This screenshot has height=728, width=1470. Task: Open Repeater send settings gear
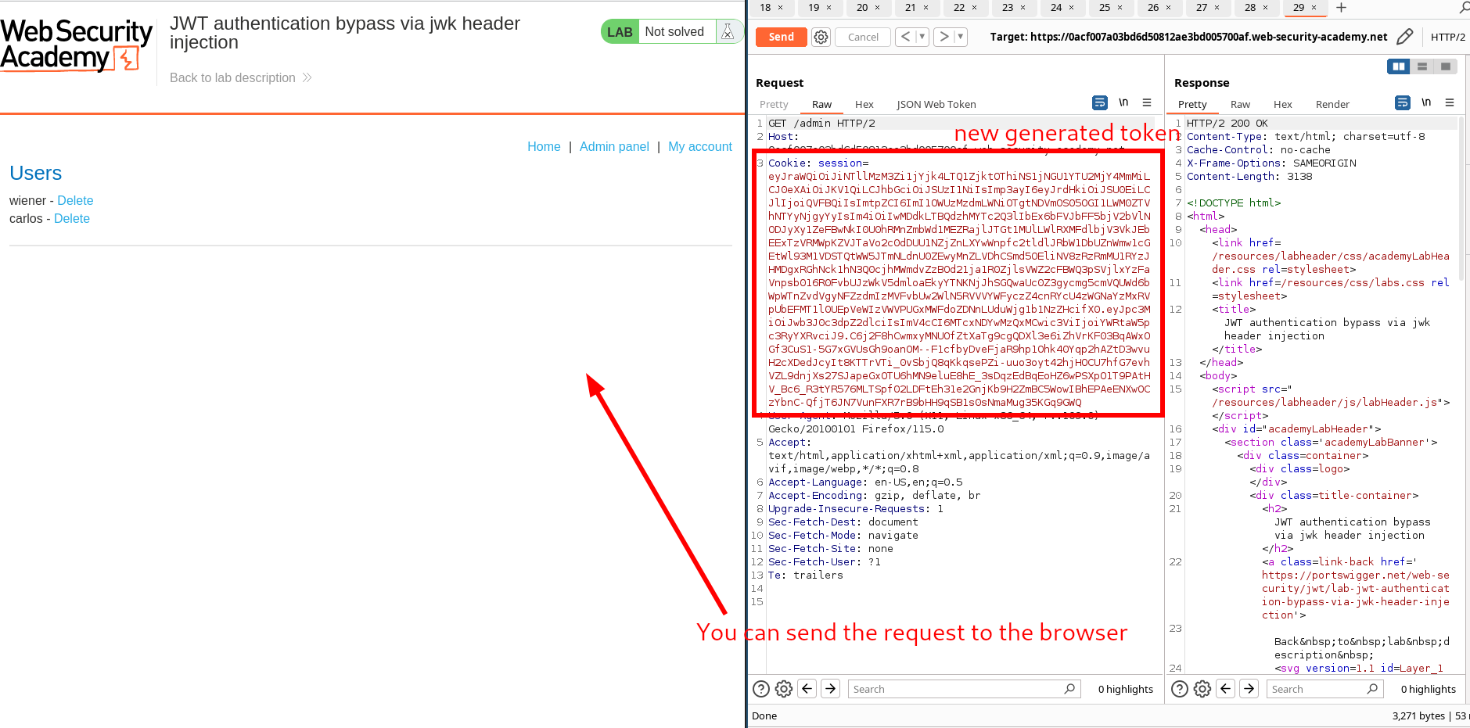821,37
